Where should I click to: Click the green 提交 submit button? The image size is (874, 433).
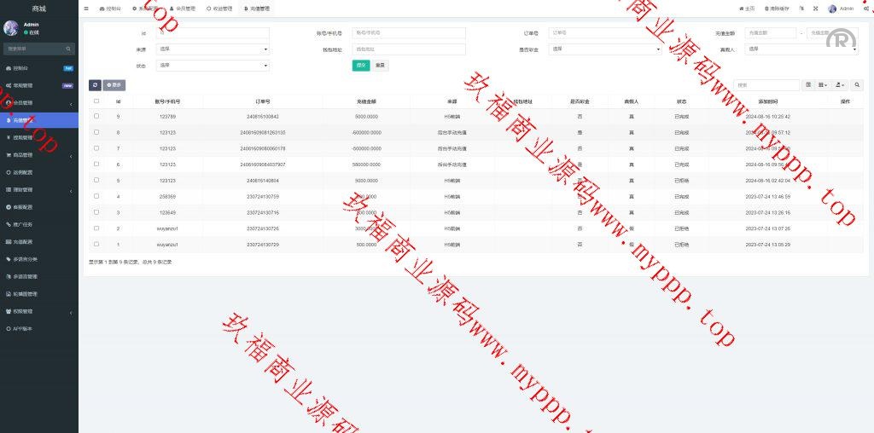(361, 65)
